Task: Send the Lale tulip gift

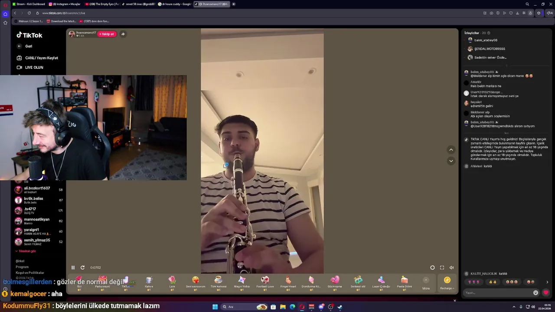Action: tap(172, 283)
